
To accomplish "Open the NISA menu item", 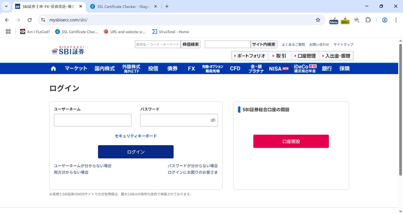I will click(279, 68).
